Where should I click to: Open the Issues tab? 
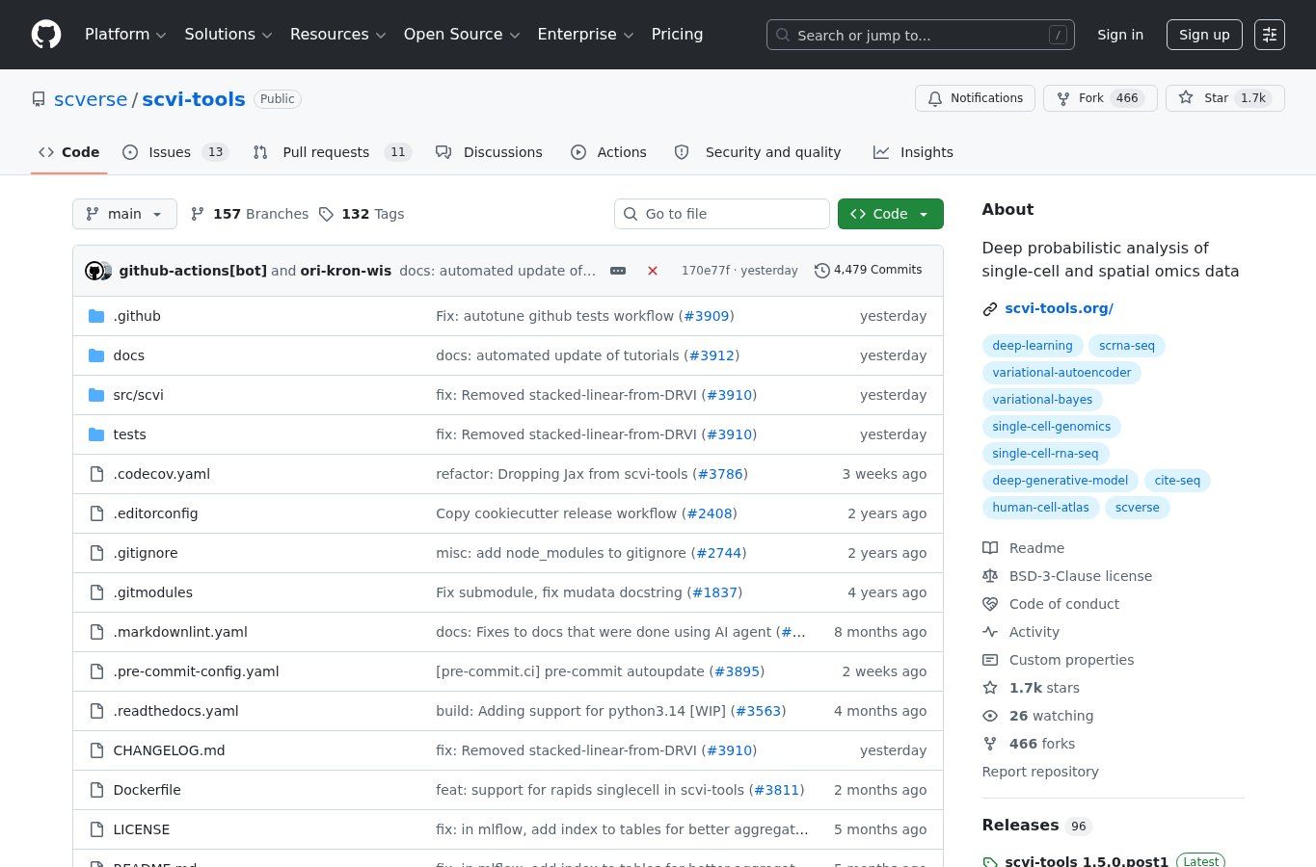175,152
